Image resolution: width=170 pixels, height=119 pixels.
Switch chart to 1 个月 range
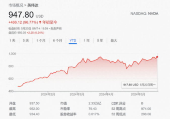tap(41, 41)
